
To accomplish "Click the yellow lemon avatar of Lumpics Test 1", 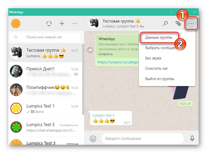I will tap(16, 109).
